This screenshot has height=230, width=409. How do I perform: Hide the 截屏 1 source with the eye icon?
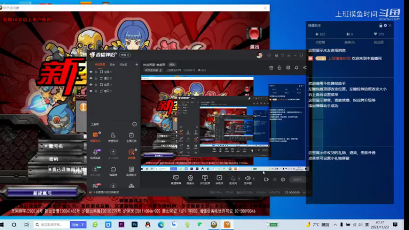(91, 84)
